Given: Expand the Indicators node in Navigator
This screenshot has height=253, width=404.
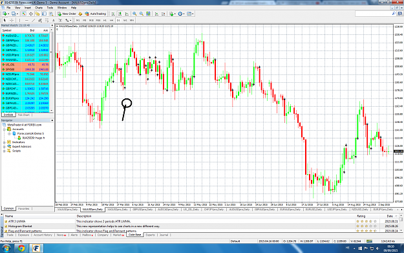Looking at the screenshot, I should (x=4, y=142).
